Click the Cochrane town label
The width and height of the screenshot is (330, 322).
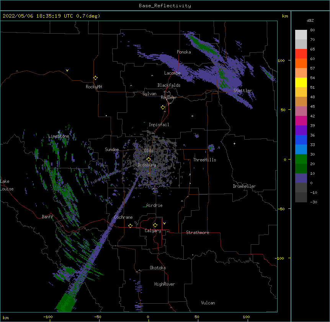point(123,217)
